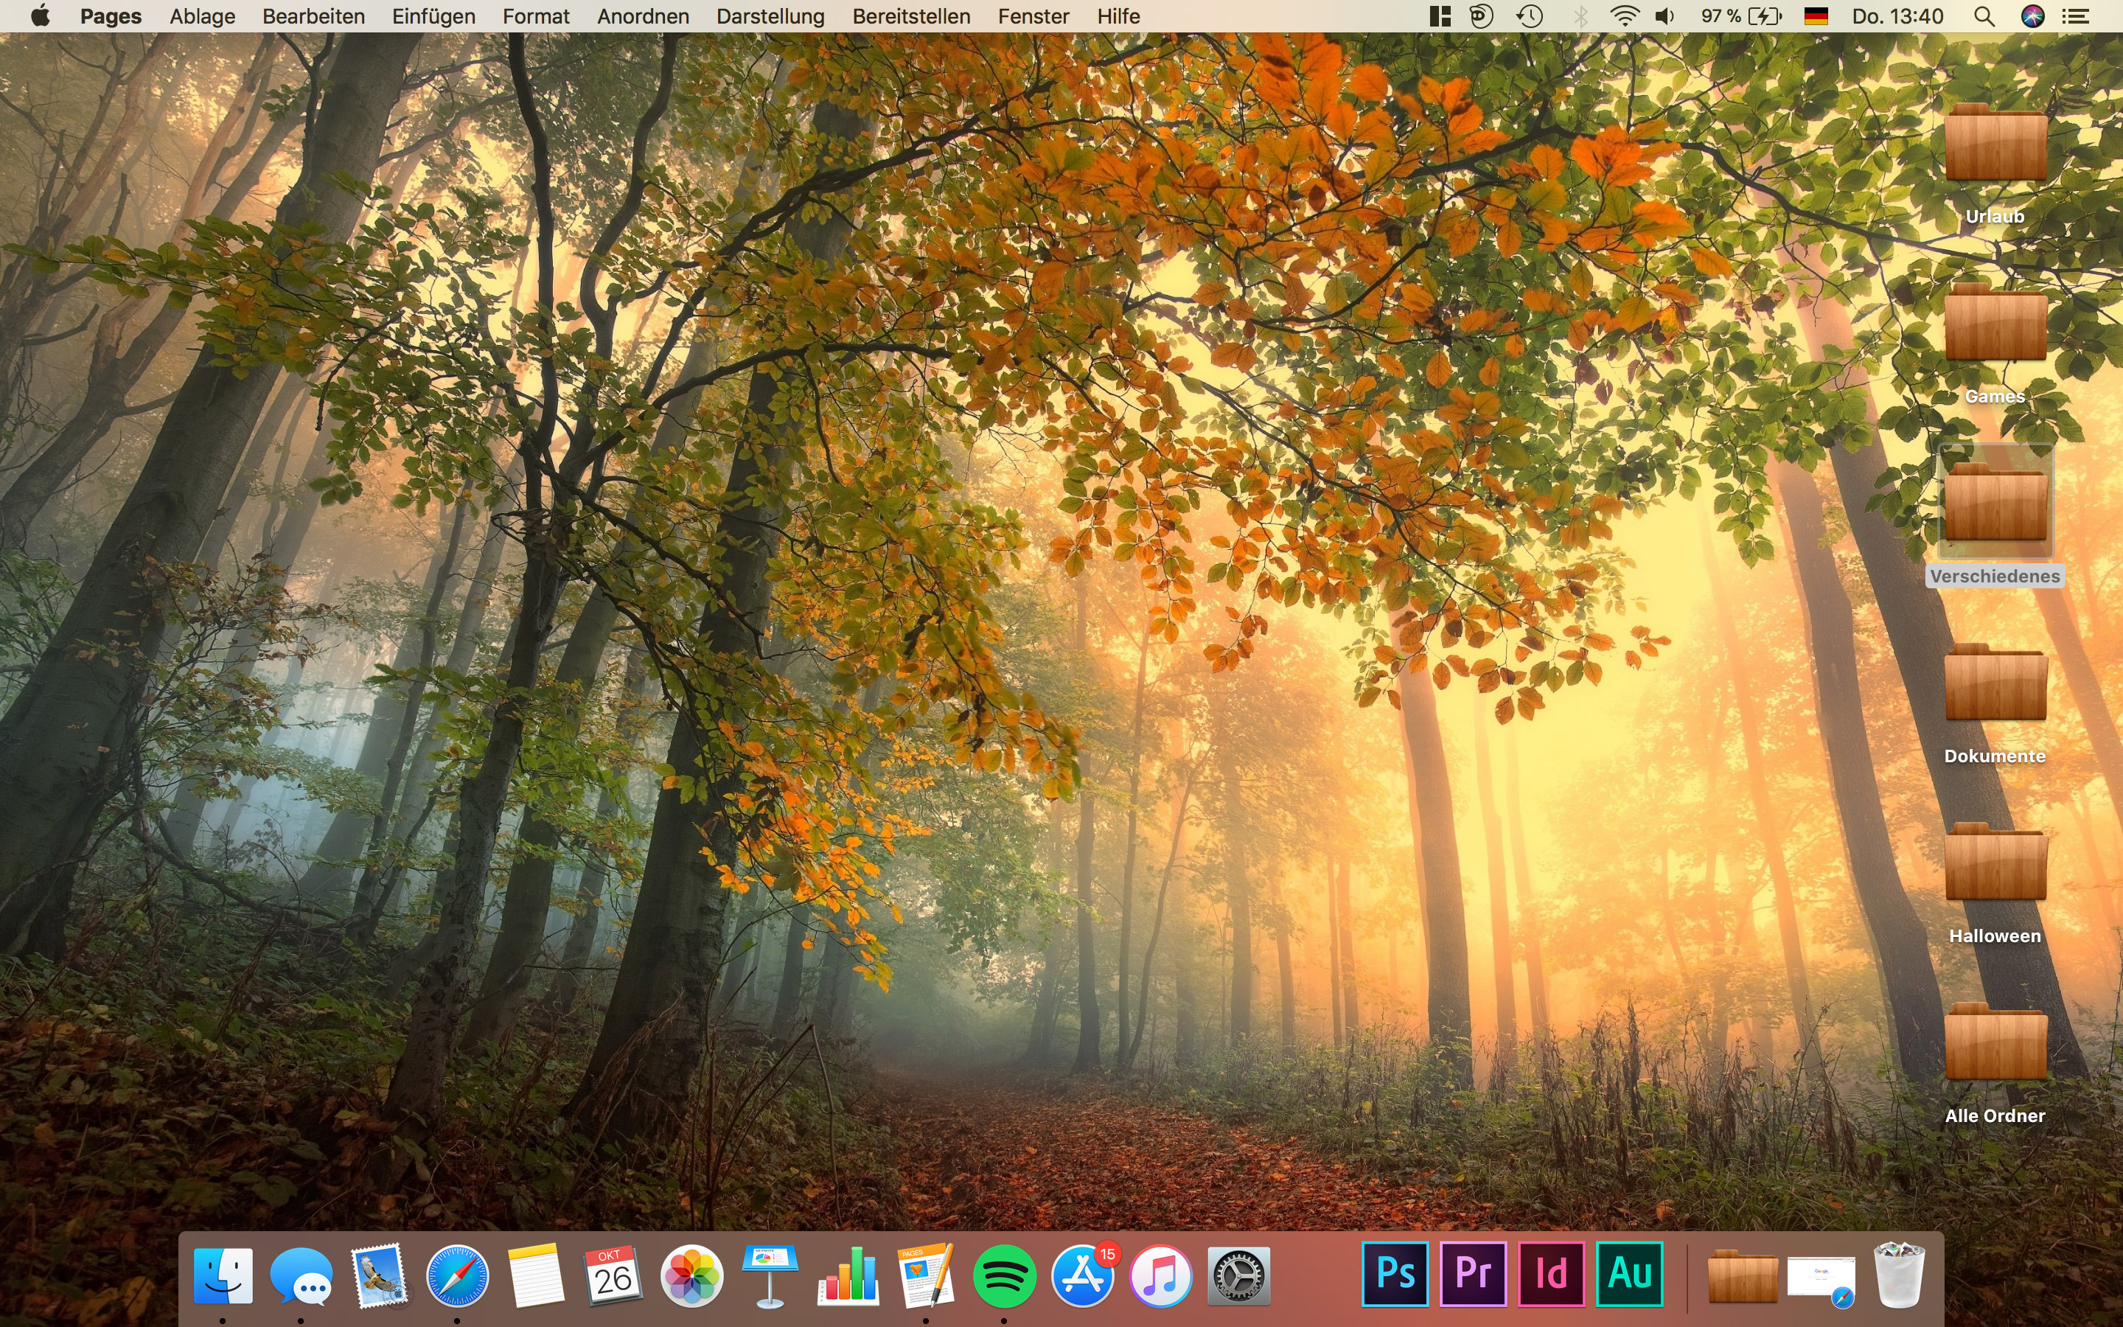The width and height of the screenshot is (2123, 1327).
Task: Open Spotlight search magnifier
Action: [x=1984, y=15]
